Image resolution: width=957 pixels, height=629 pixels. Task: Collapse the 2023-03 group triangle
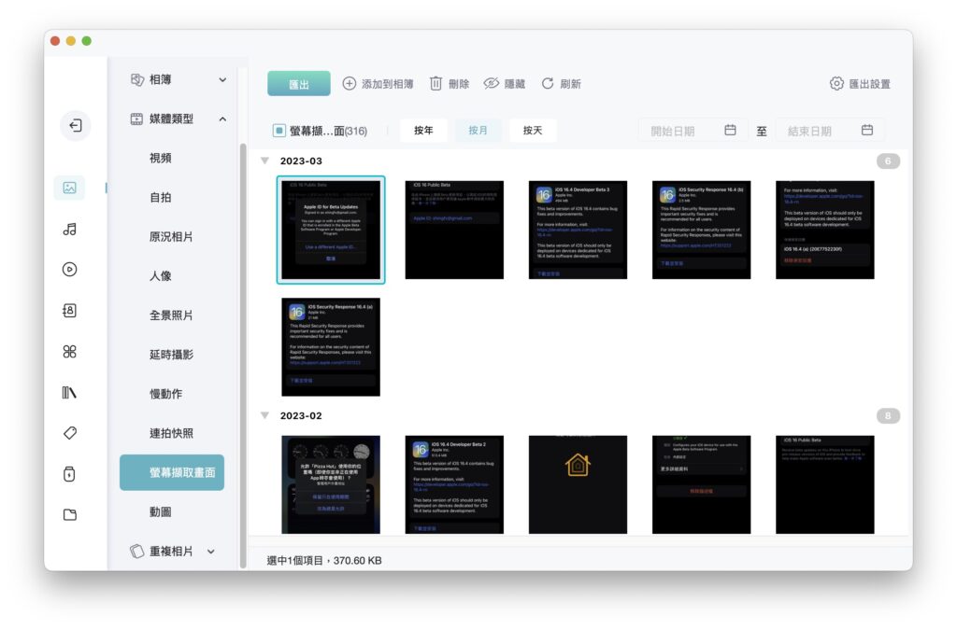[x=264, y=161]
